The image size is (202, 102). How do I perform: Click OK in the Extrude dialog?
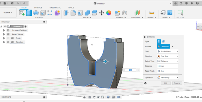pos(166,83)
